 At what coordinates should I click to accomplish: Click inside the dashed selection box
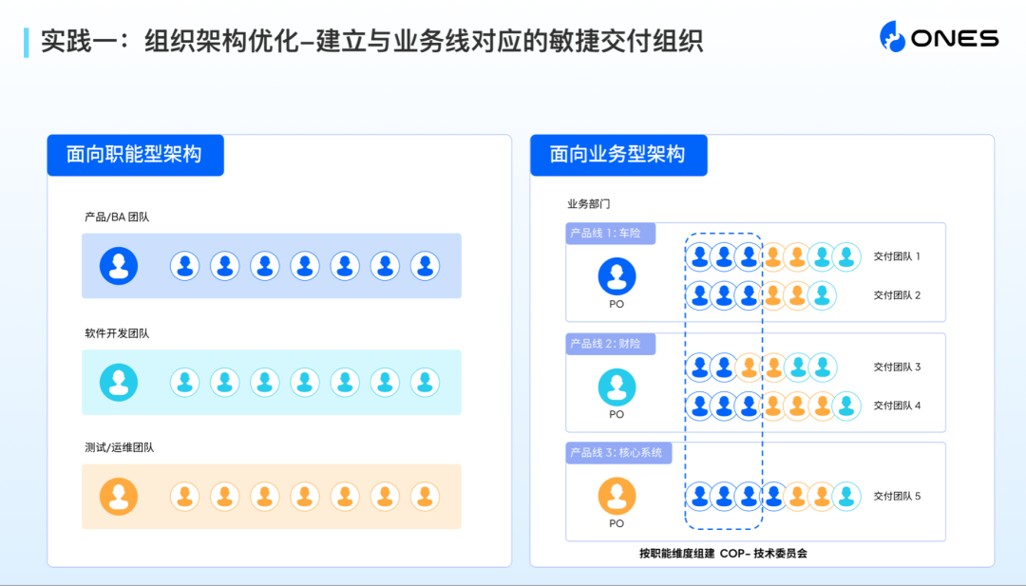pos(724,380)
